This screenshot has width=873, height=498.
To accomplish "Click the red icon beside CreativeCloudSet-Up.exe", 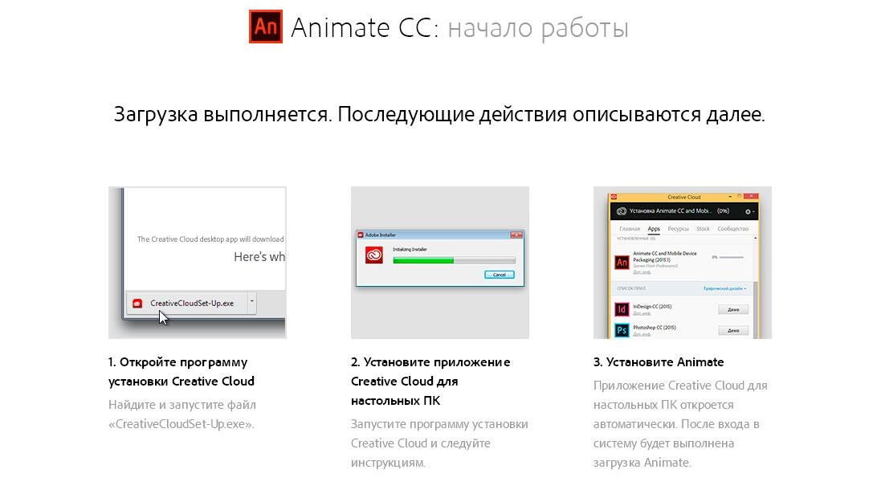I will [x=137, y=303].
